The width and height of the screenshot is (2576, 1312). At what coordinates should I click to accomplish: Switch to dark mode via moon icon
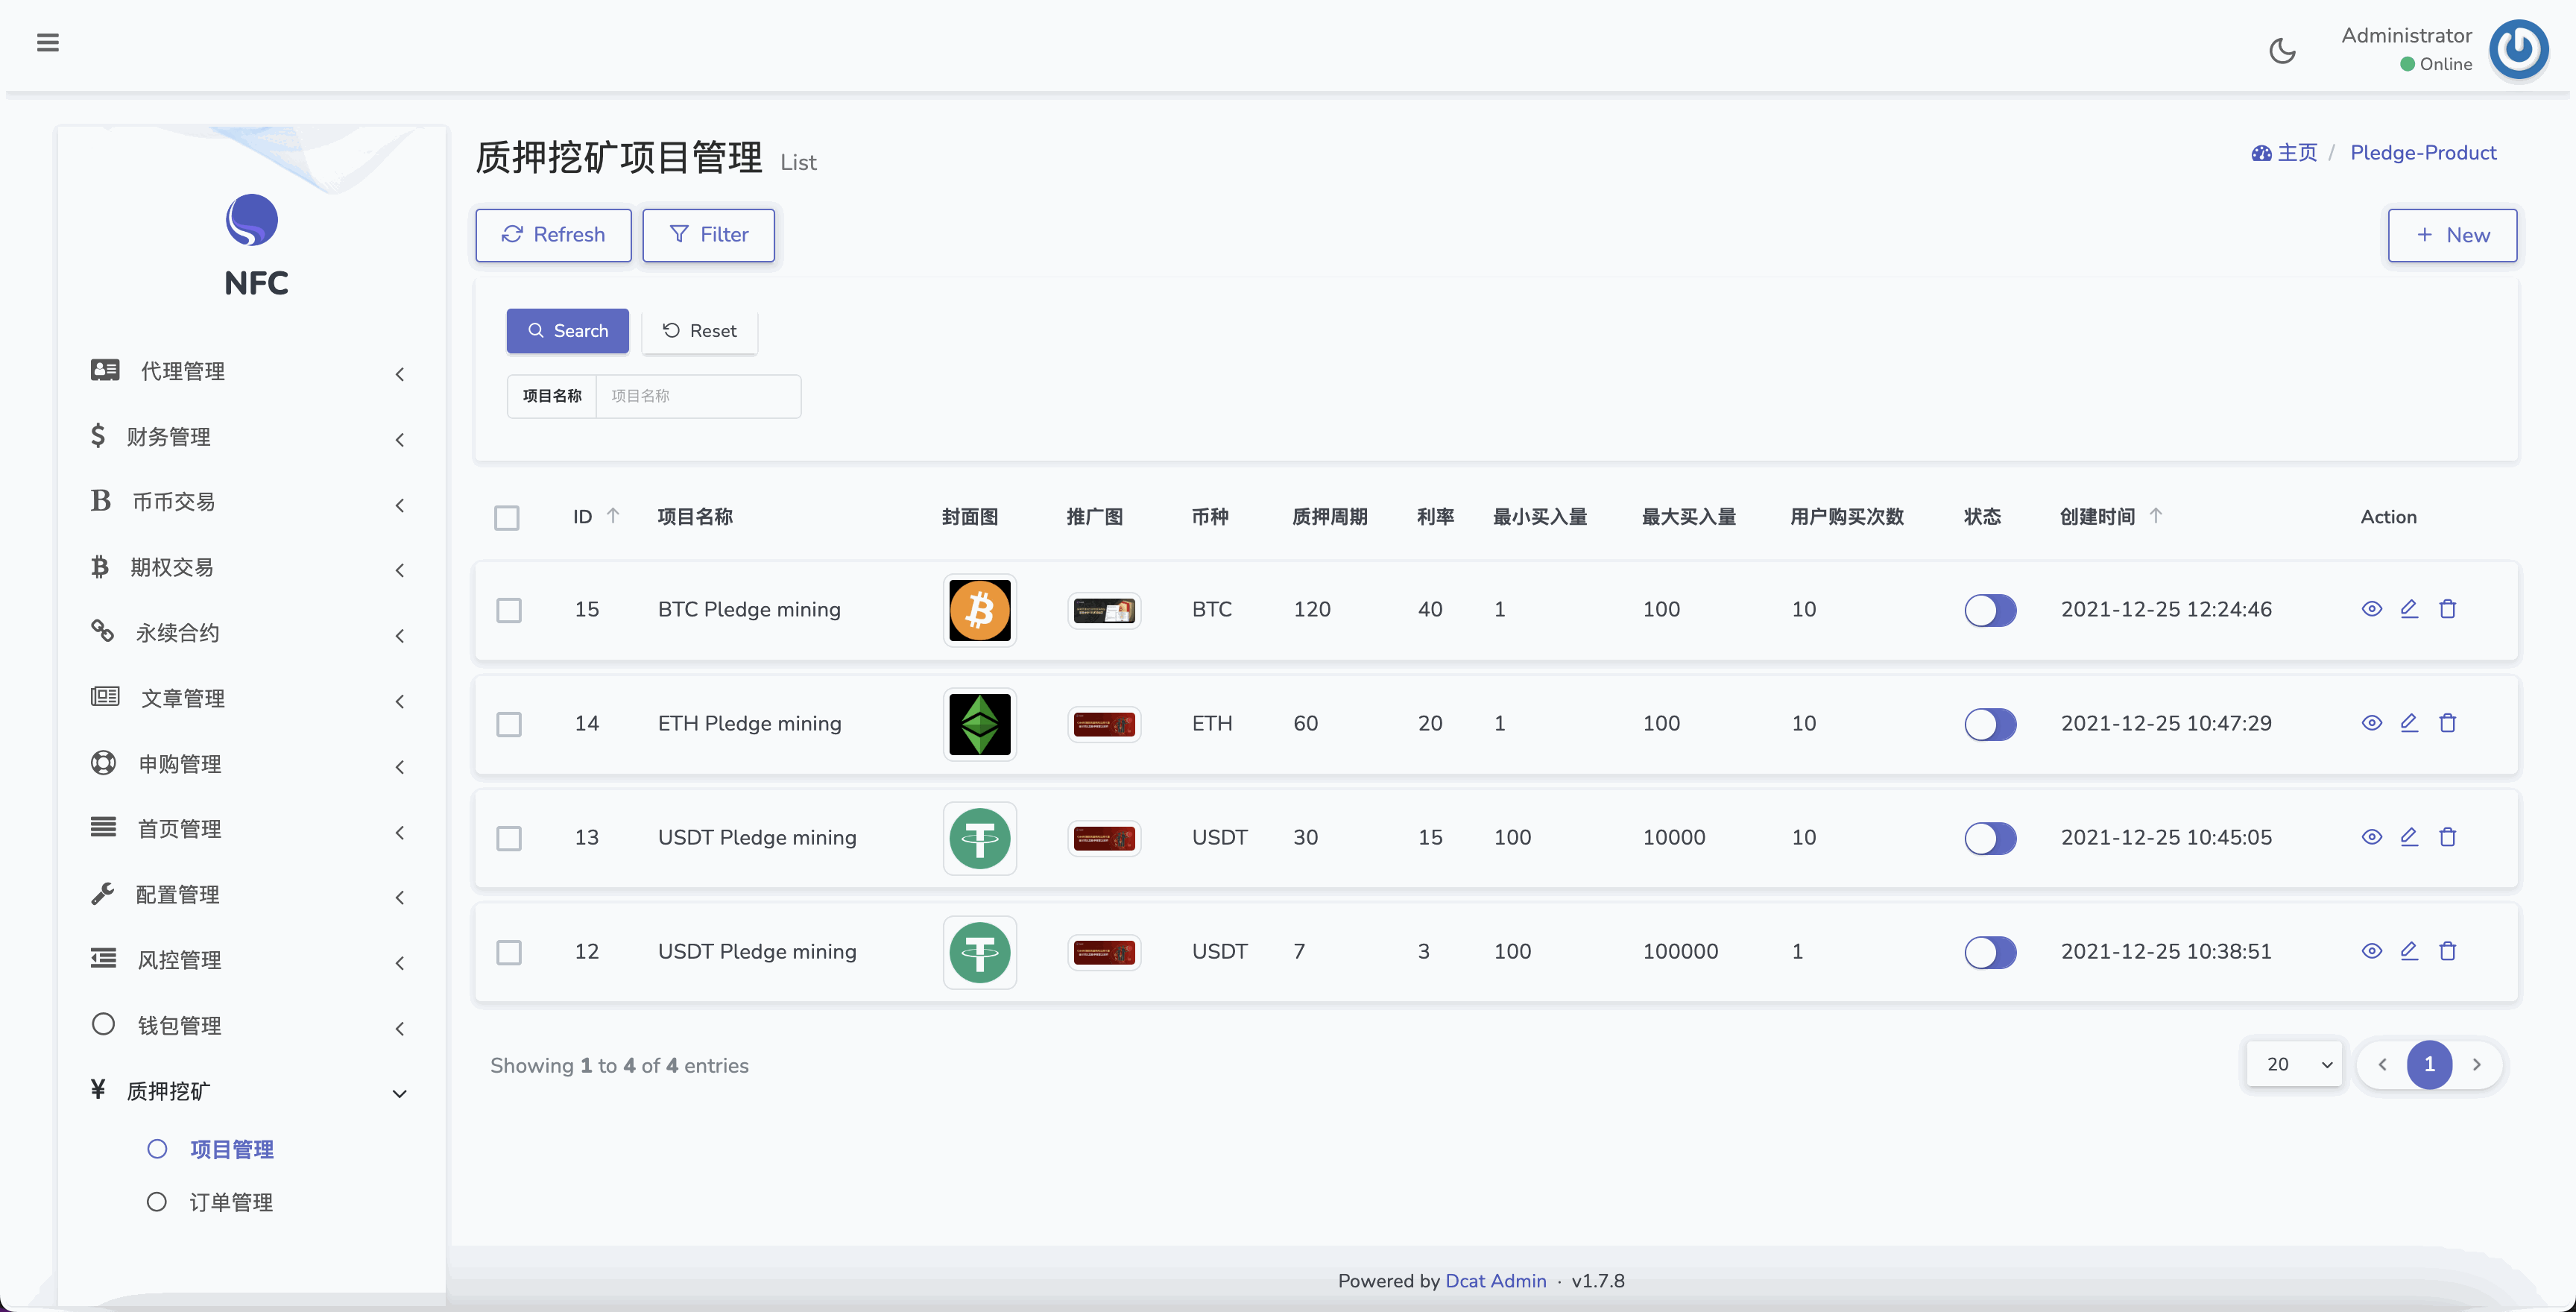coord(2283,50)
